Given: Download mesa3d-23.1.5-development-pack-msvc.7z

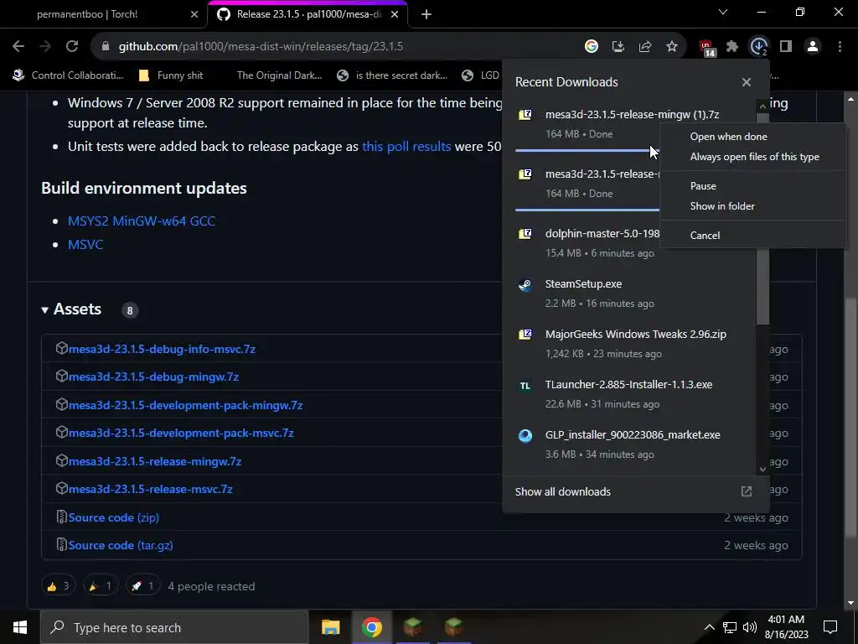Looking at the screenshot, I should pos(181,433).
